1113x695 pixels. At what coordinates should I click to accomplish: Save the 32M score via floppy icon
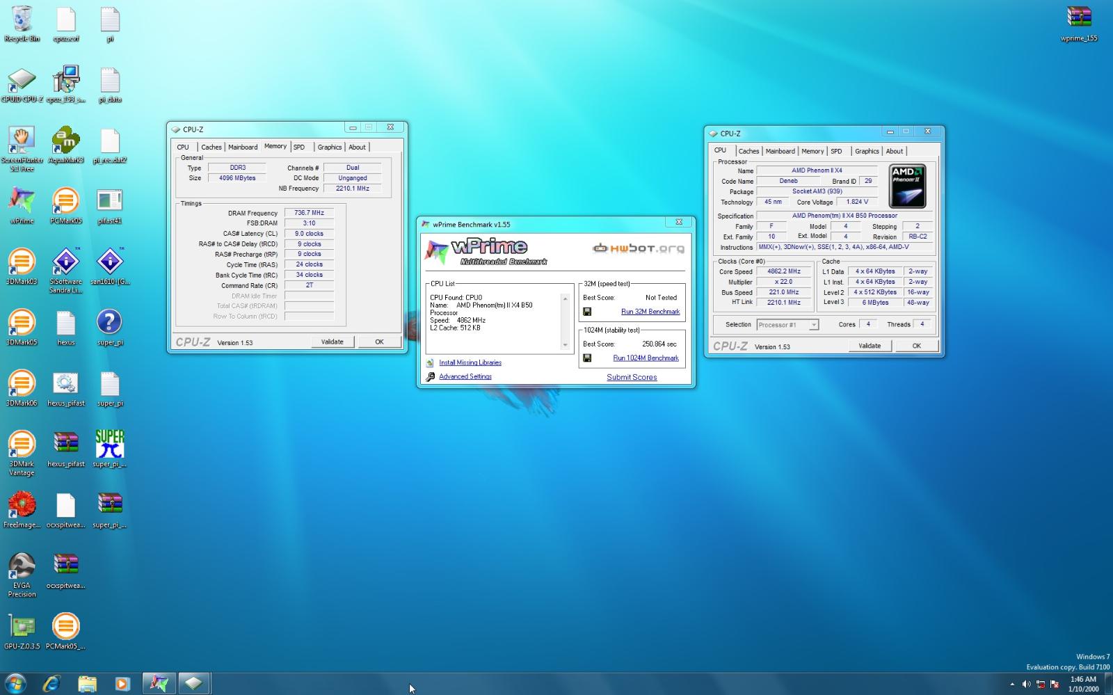587,312
